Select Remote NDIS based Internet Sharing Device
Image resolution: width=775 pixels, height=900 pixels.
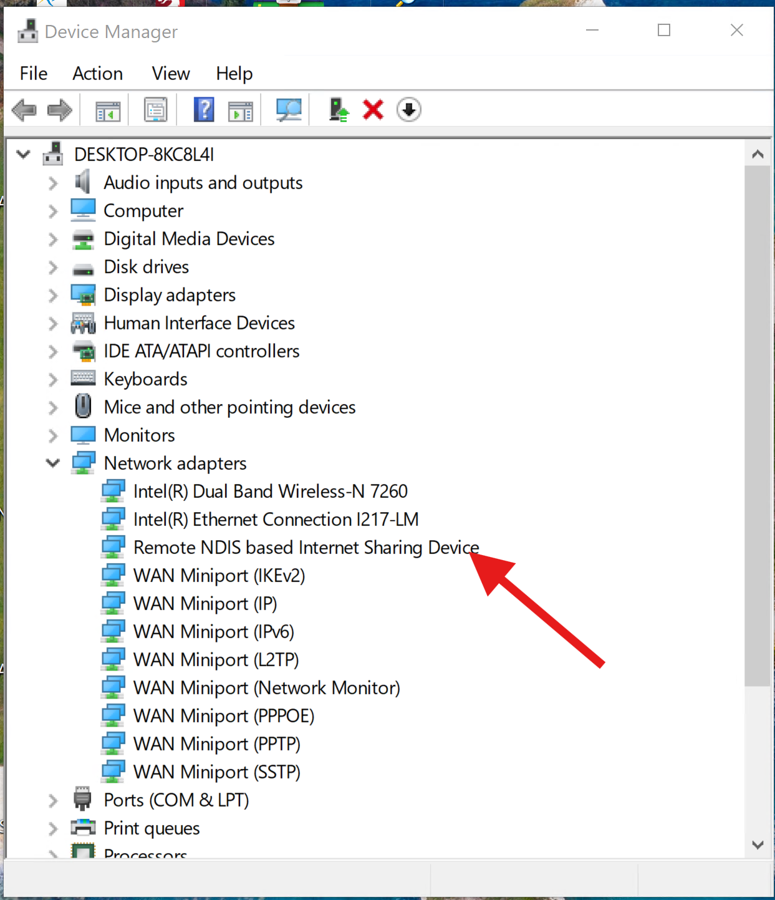pyautogui.click(x=306, y=548)
